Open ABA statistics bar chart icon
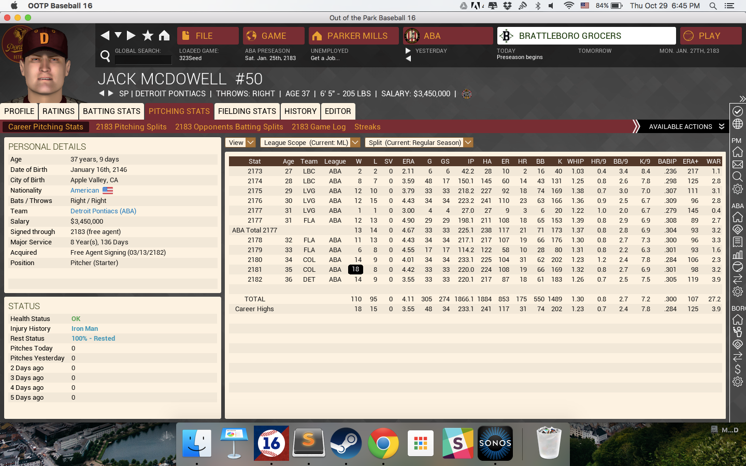 [738, 254]
